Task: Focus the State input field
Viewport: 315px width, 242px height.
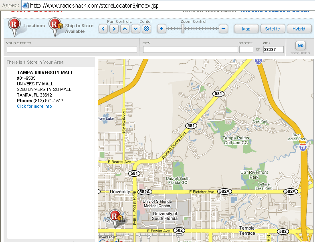Action: click(246, 49)
